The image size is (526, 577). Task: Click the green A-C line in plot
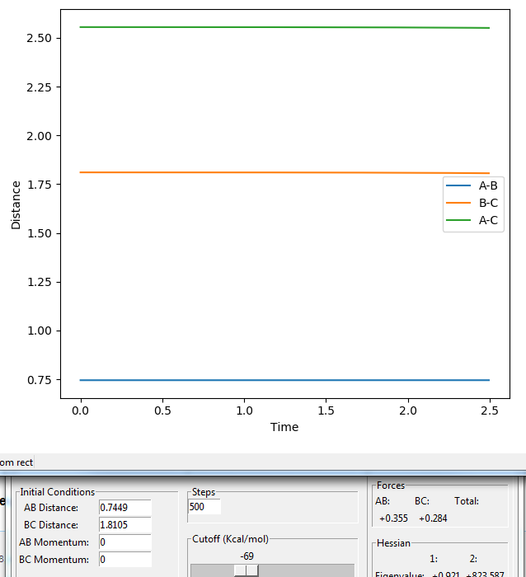[284, 27]
